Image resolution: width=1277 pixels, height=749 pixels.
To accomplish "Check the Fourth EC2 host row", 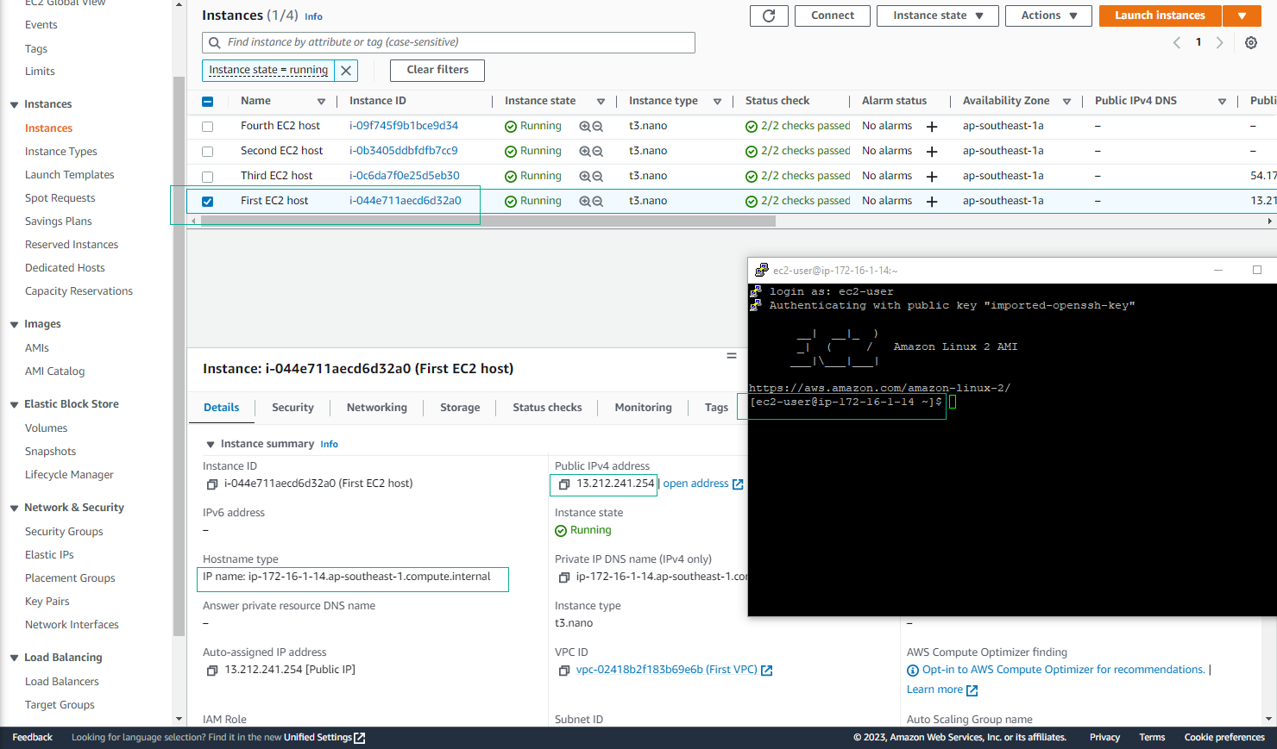I will point(207,127).
